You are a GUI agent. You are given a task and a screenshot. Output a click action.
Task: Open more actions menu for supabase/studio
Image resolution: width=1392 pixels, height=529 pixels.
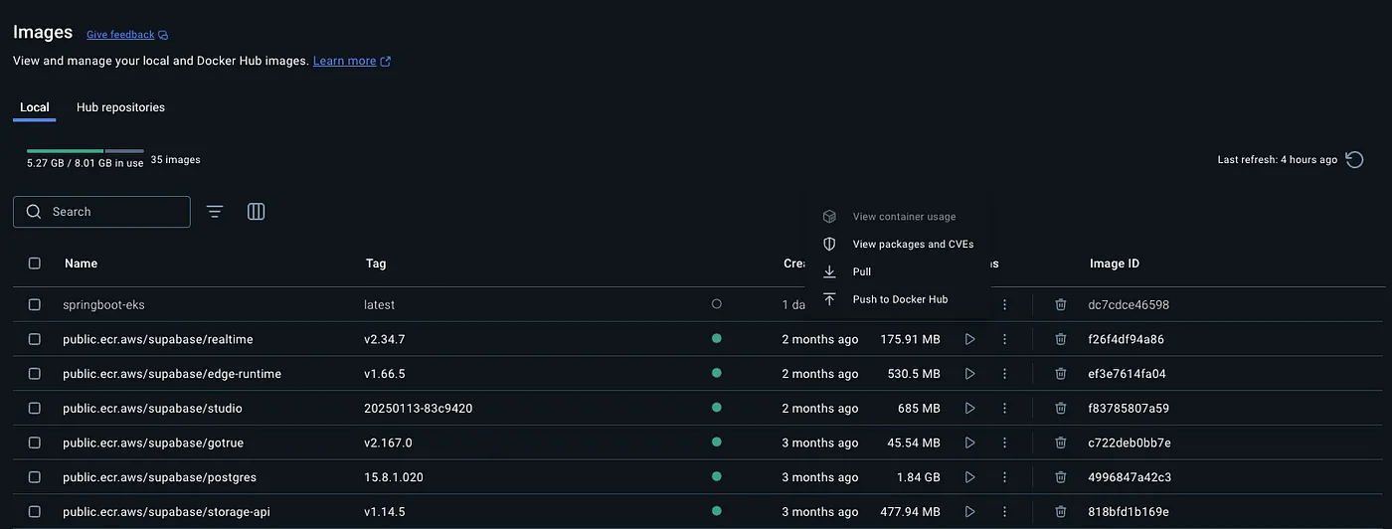1004,409
